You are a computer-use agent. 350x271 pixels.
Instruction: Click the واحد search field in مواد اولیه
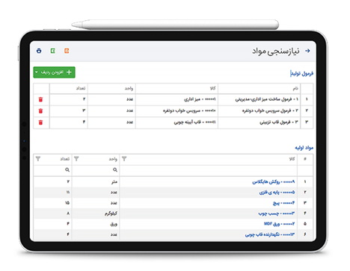coord(96,170)
